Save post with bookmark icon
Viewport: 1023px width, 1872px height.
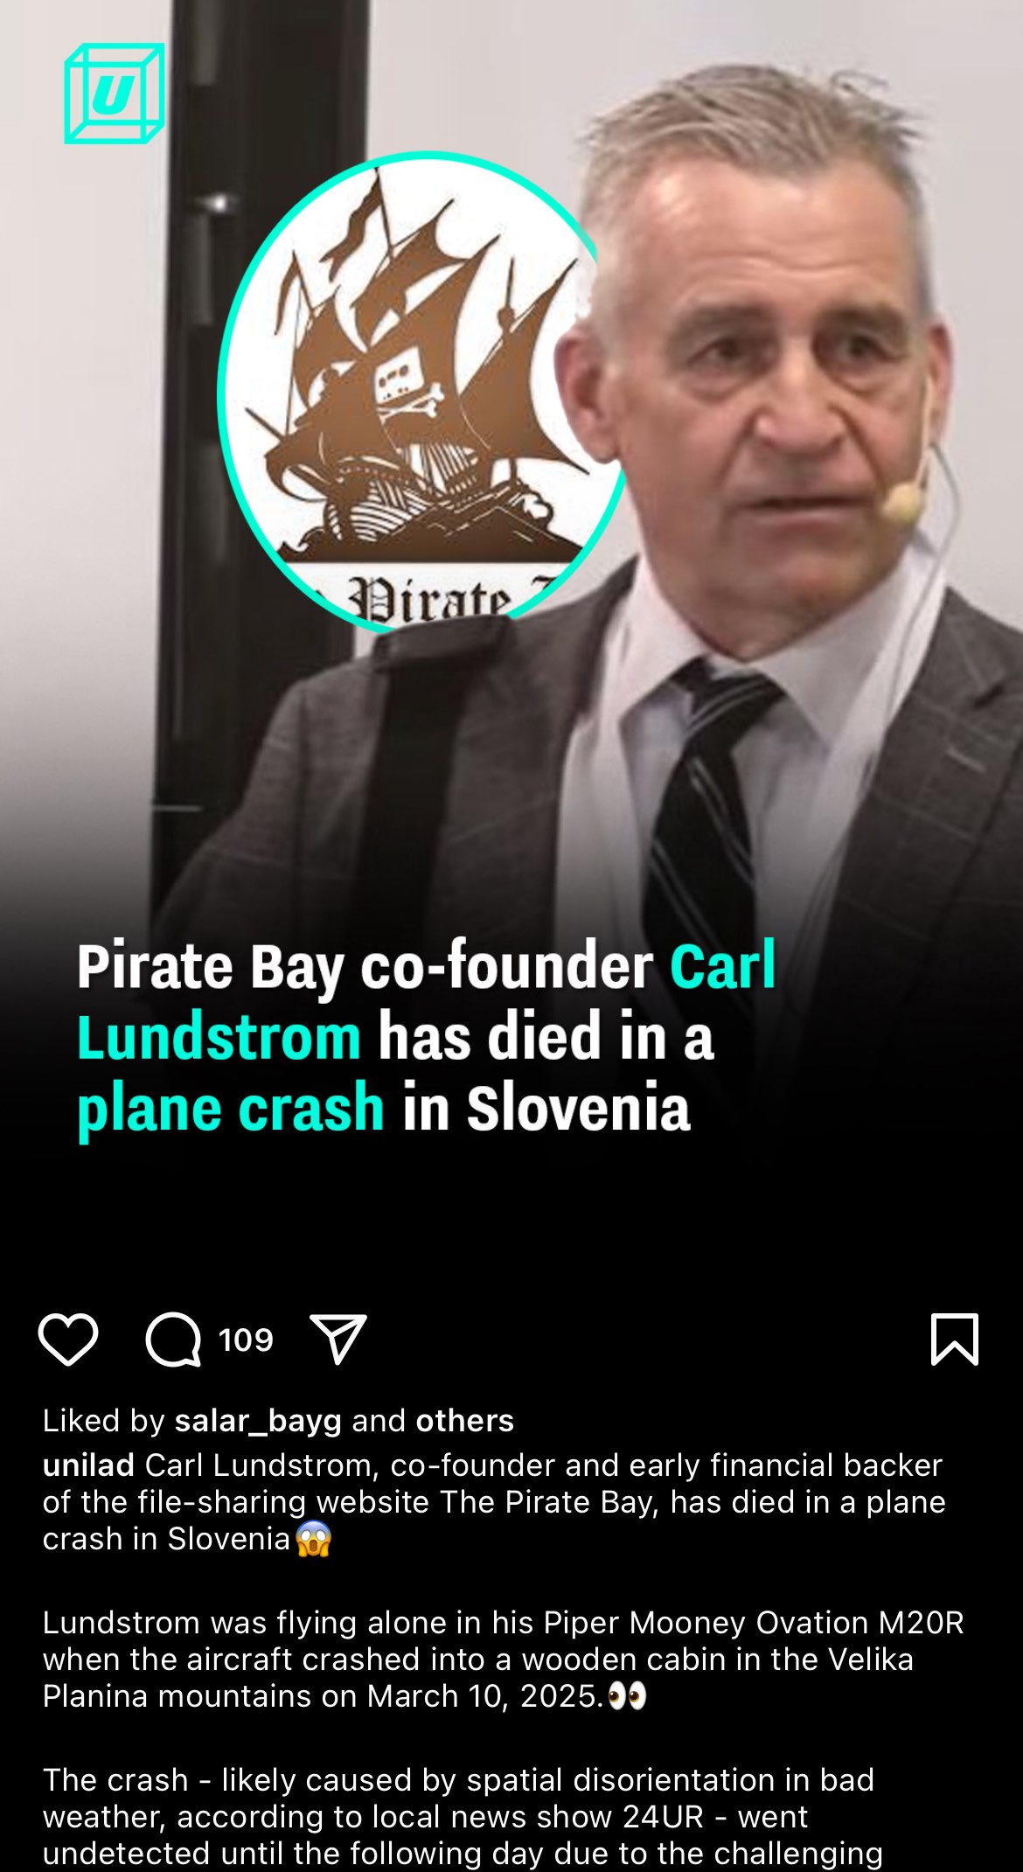955,1339
